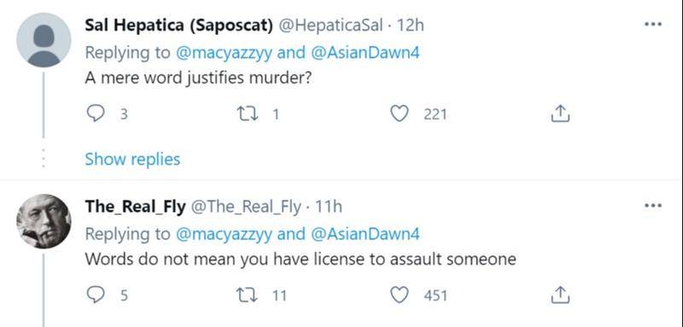
Task: Open @macyazzyy mention in second tweet
Action: click(224, 234)
